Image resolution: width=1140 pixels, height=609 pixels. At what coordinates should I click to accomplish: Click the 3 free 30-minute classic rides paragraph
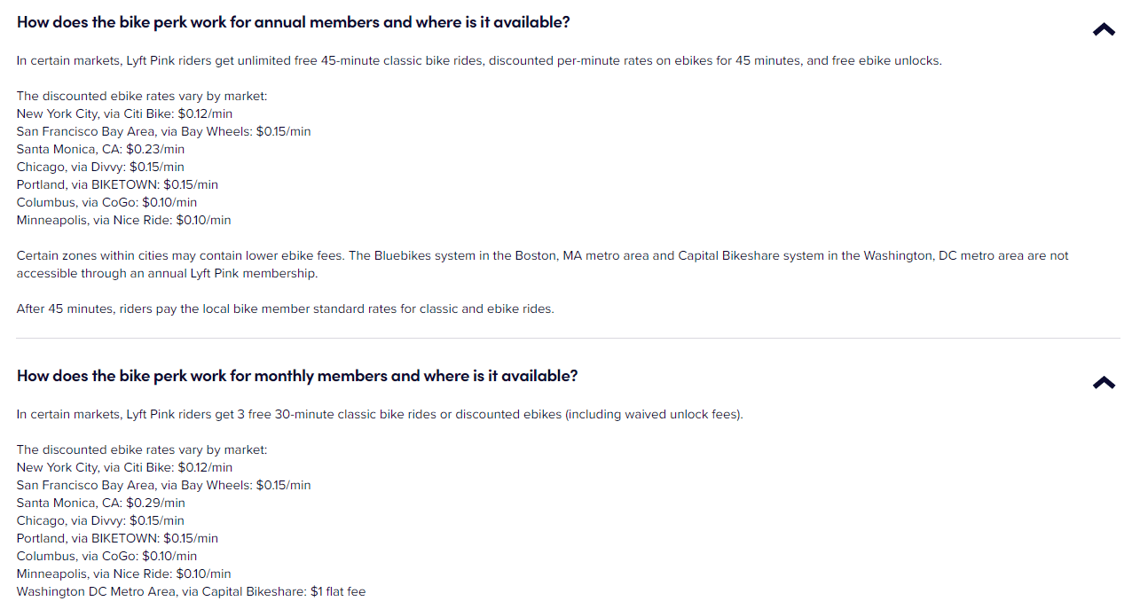(x=379, y=414)
